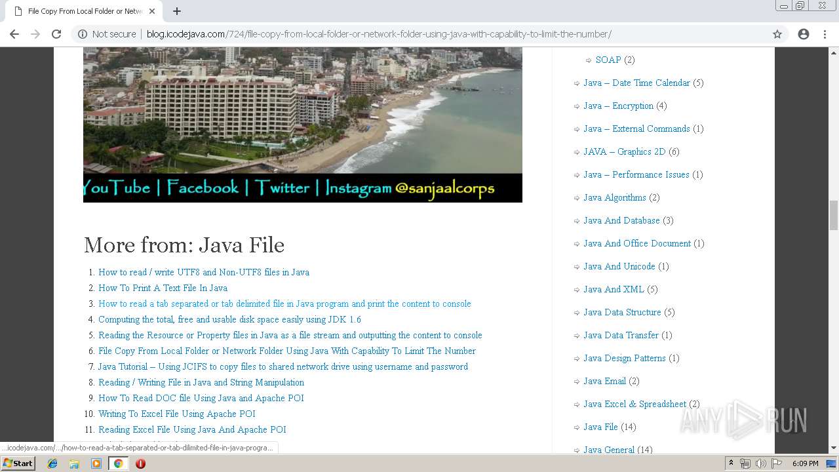
Task: Open Java Data Transfer category
Action: [621, 335]
